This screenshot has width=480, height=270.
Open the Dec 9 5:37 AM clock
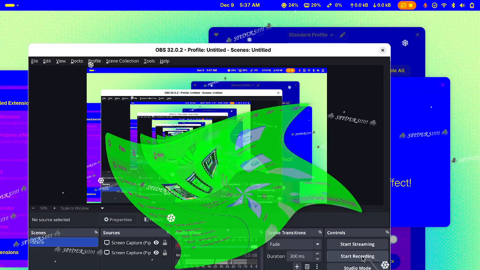[x=240, y=5]
